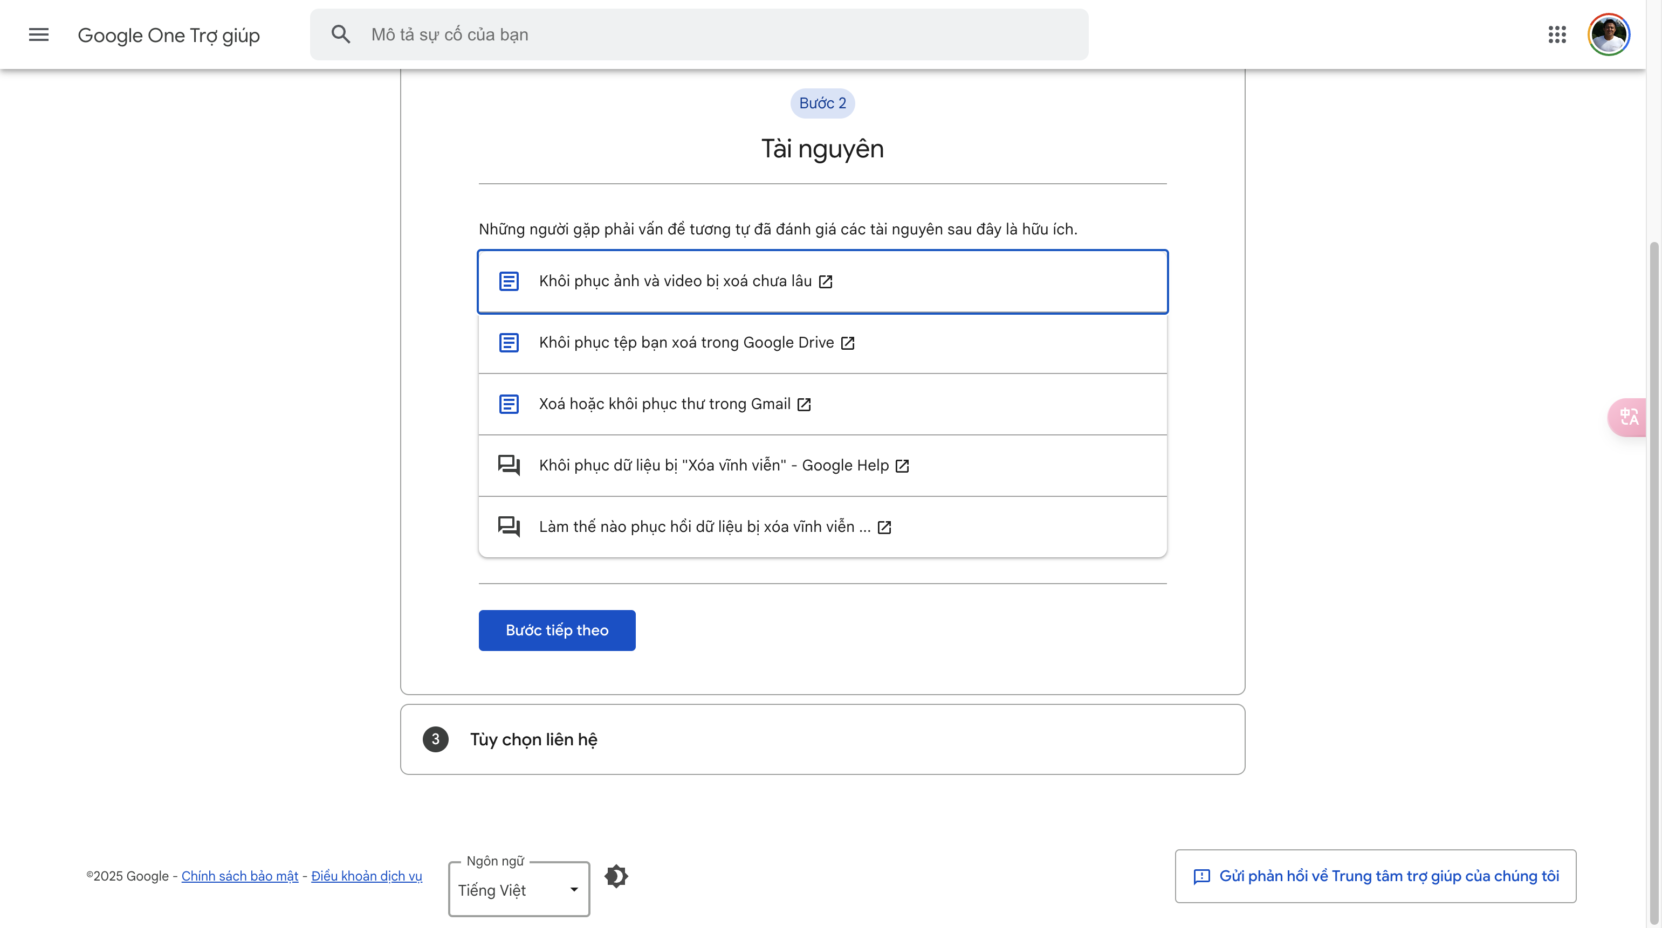Click the floating translate icon
This screenshot has width=1662, height=928.
[x=1628, y=417]
